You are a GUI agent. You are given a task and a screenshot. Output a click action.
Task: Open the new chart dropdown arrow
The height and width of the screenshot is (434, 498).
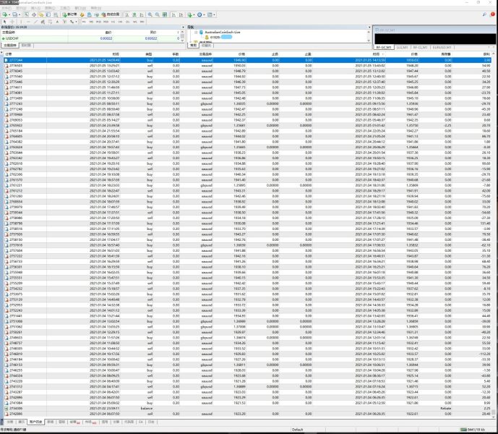pos(9,14)
